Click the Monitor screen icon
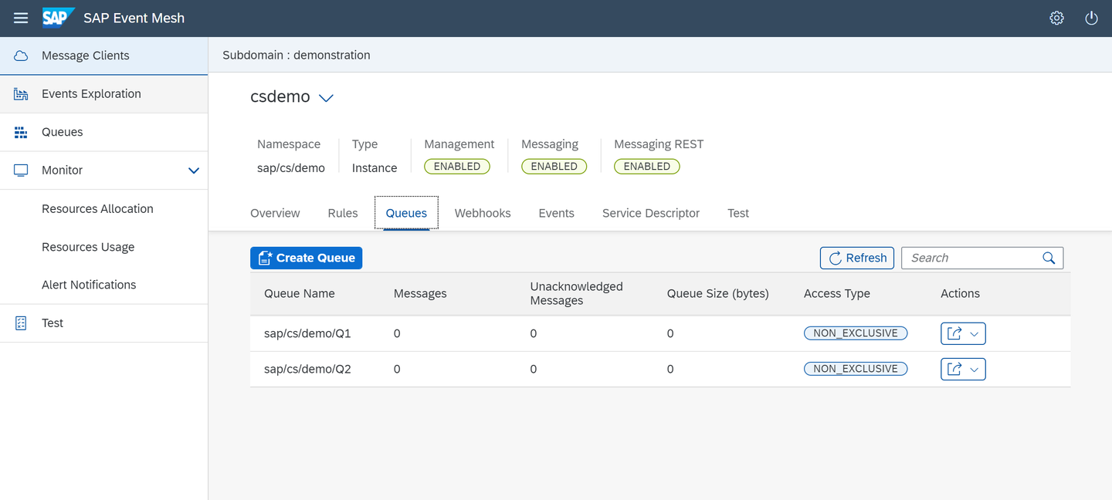The height and width of the screenshot is (500, 1112). tap(21, 171)
